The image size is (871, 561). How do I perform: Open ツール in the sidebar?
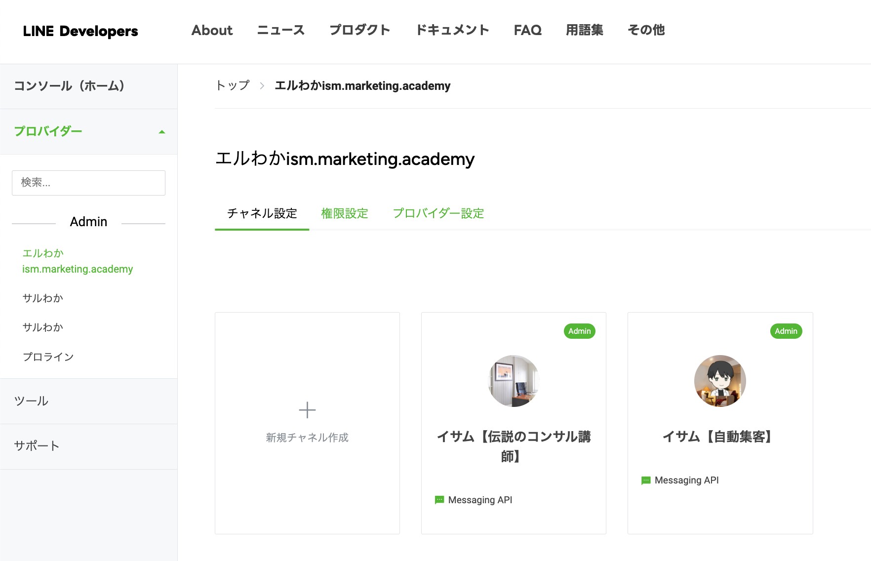89,401
